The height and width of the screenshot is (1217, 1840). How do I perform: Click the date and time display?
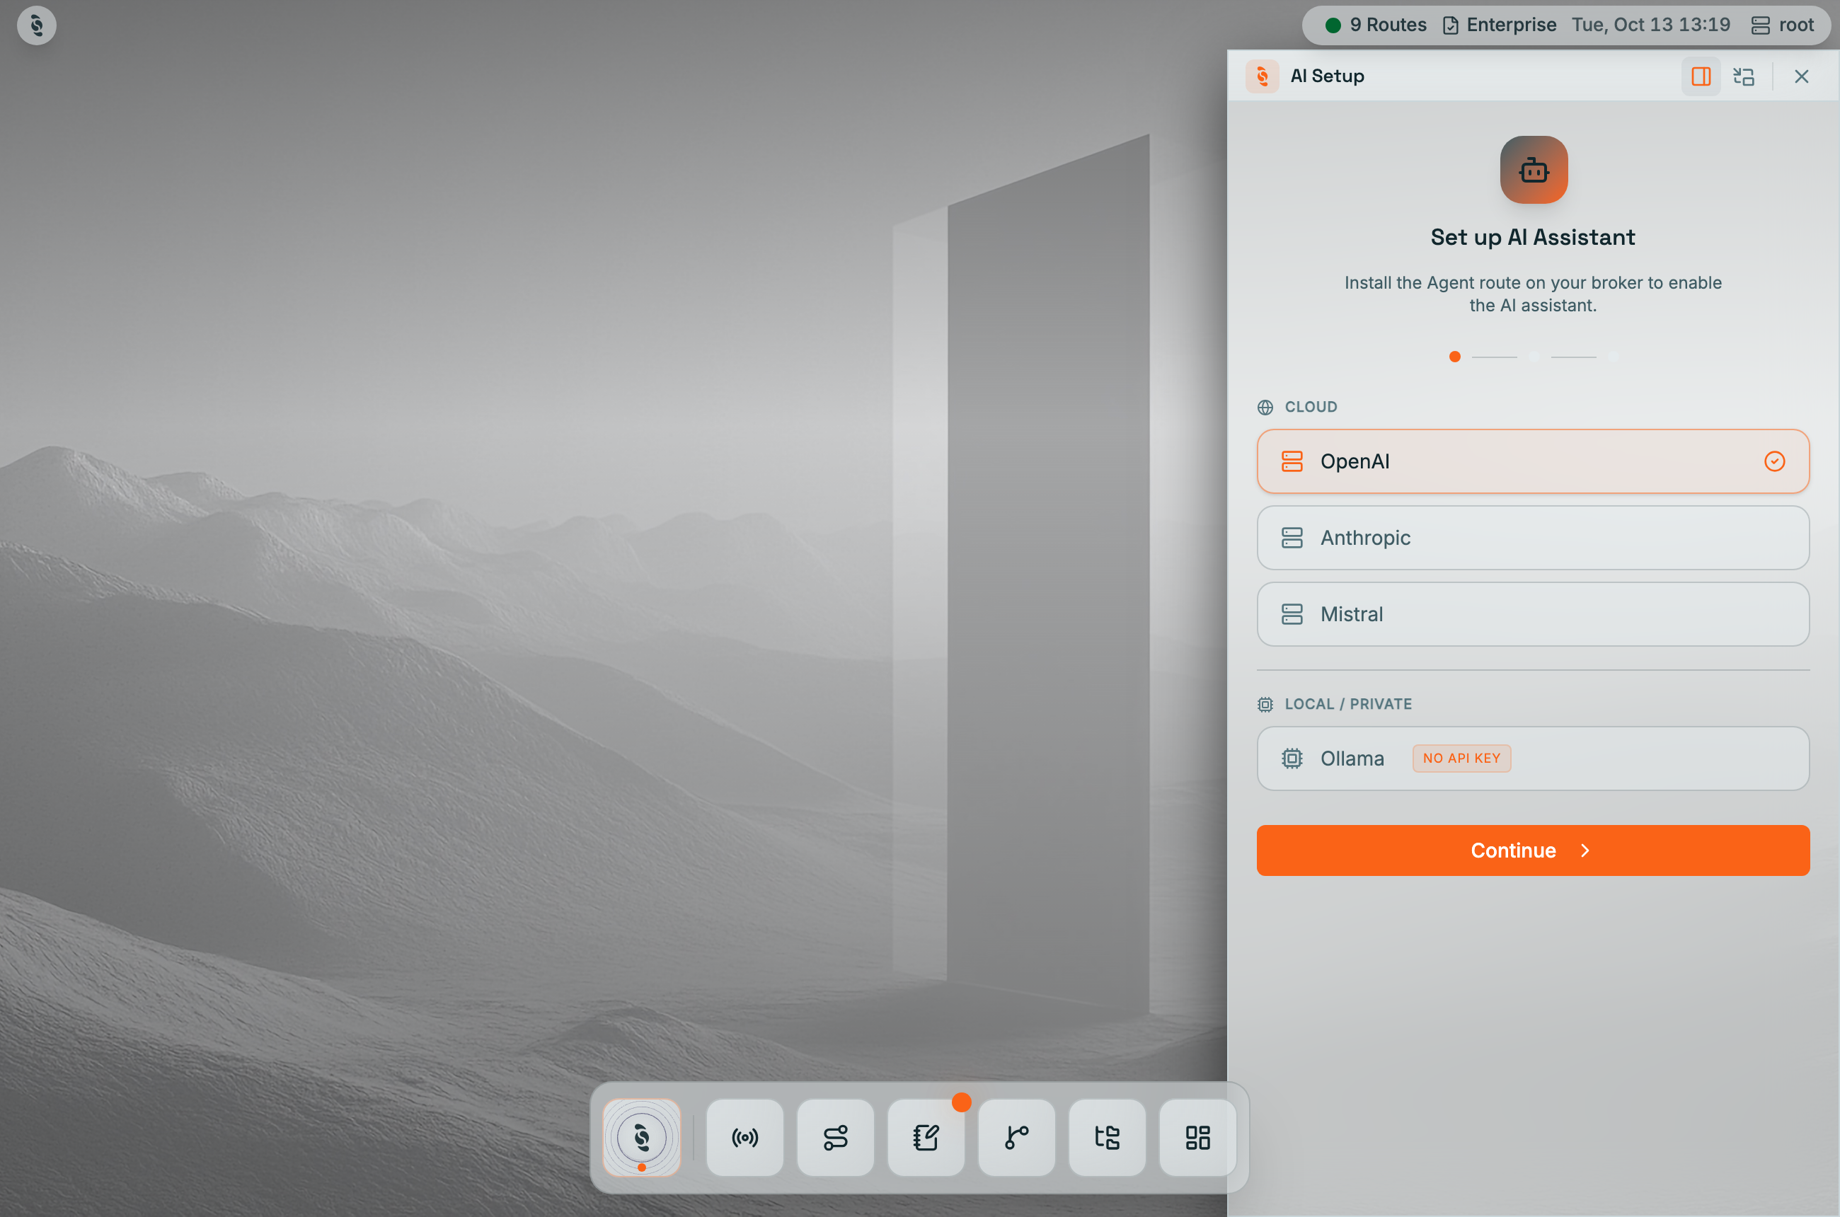click(x=1650, y=25)
